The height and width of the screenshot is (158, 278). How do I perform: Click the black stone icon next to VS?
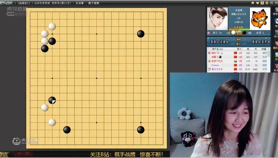244,33
